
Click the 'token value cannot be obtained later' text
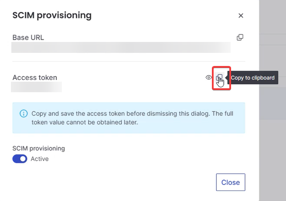[85, 122]
